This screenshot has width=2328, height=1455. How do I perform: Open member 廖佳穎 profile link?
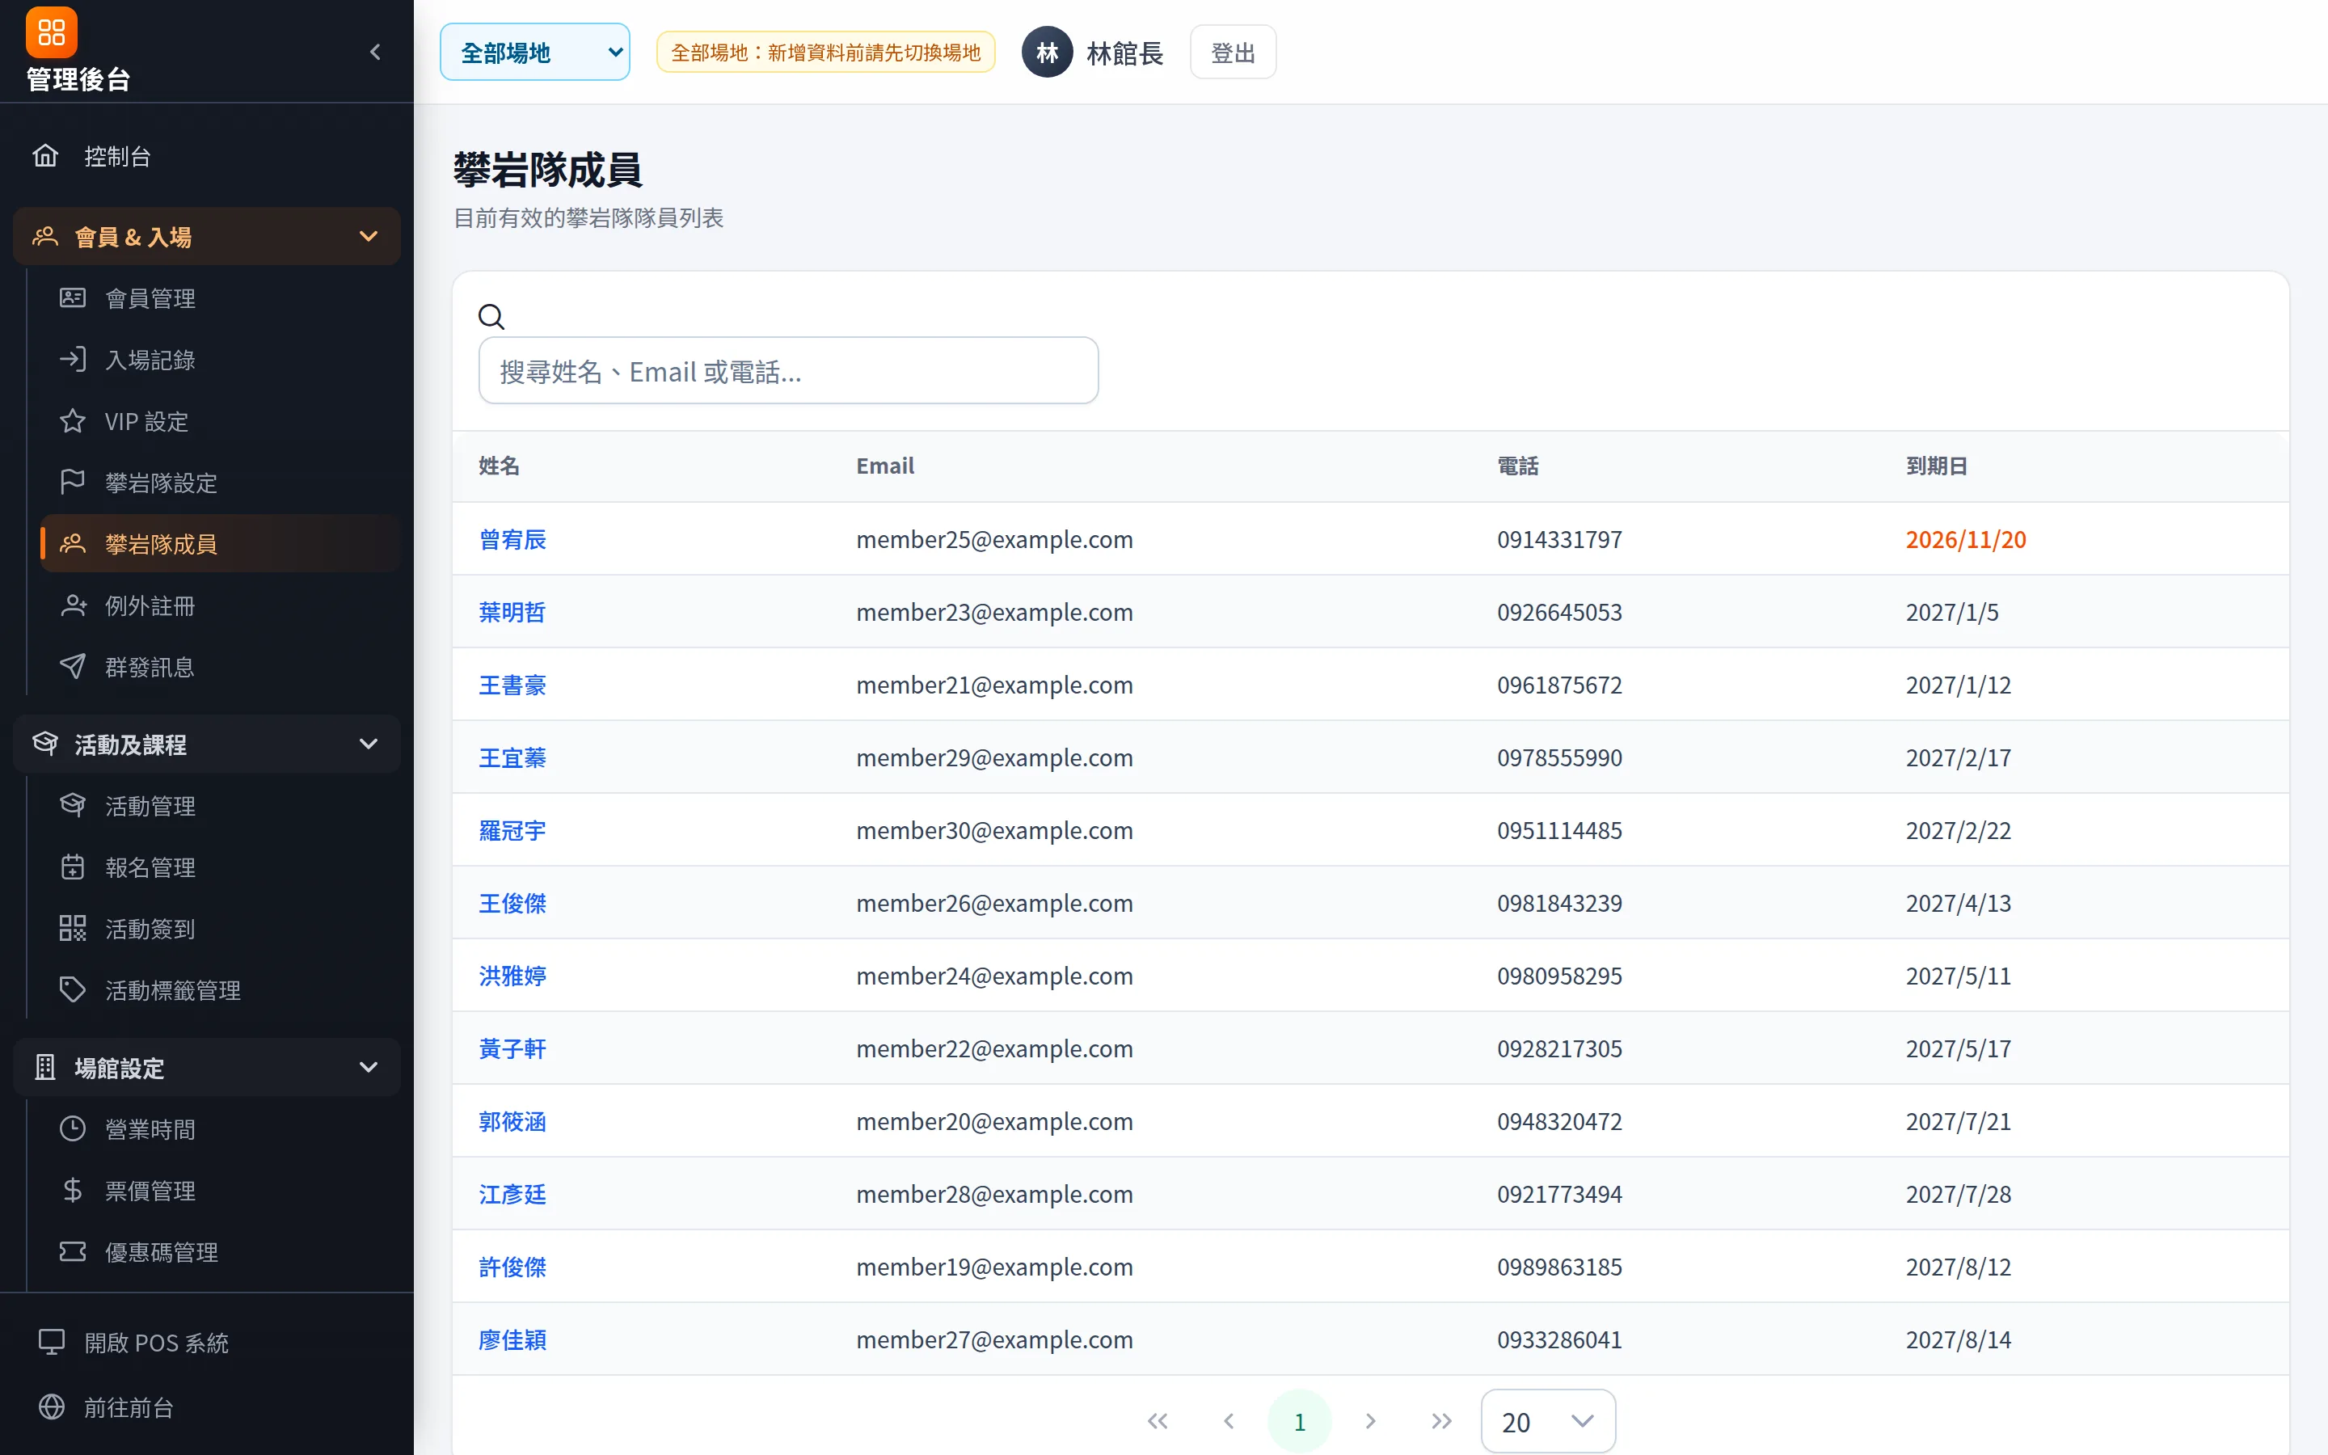pos(512,1339)
